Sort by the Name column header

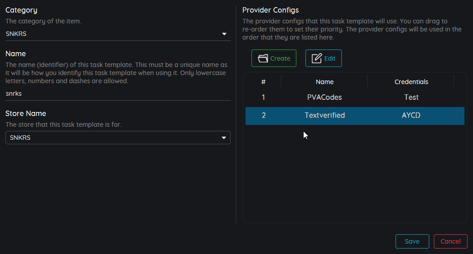324,82
